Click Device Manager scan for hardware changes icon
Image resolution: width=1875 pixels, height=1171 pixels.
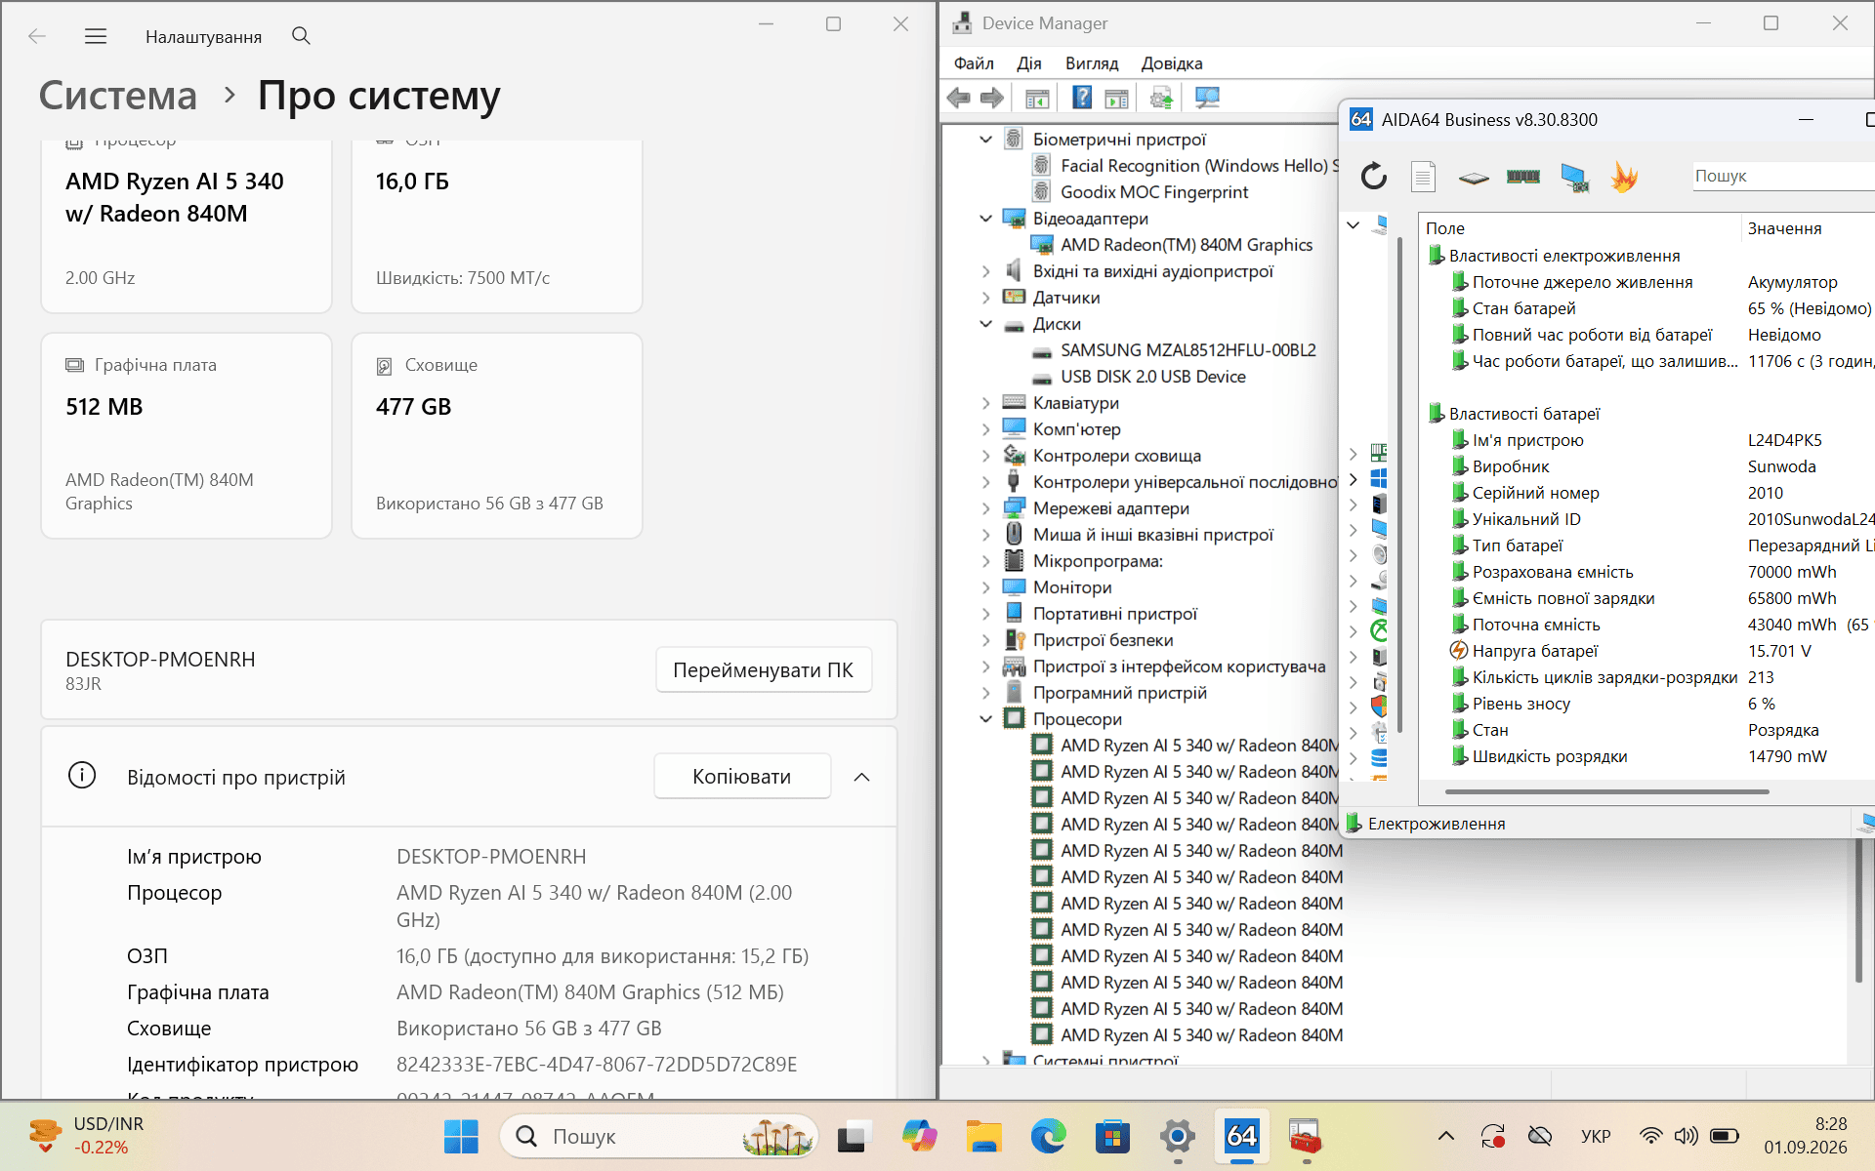click(1208, 98)
